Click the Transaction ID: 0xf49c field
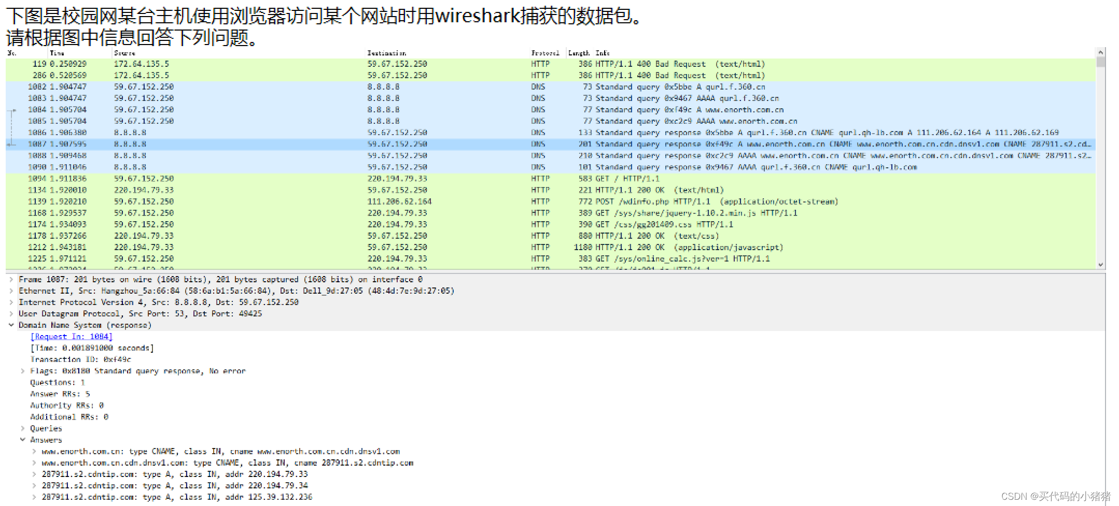The width and height of the screenshot is (1119, 506). pyautogui.click(x=81, y=359)
